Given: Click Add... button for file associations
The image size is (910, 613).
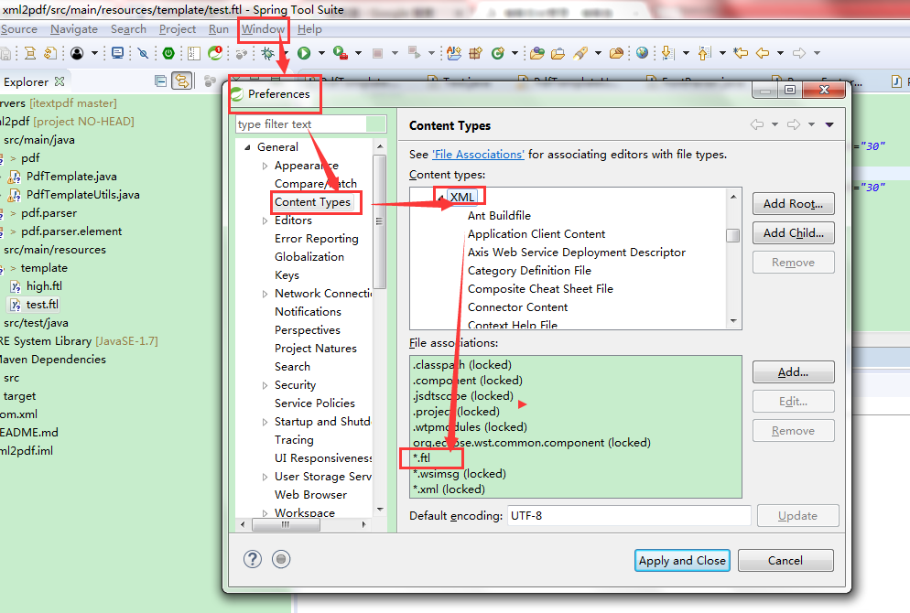Looking at the screenshot, I should tap(794, 371).
